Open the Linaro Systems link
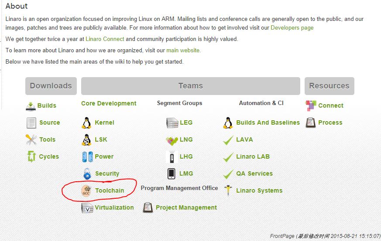This screenshot has width=381, height=241. click(x=259, y=191)
